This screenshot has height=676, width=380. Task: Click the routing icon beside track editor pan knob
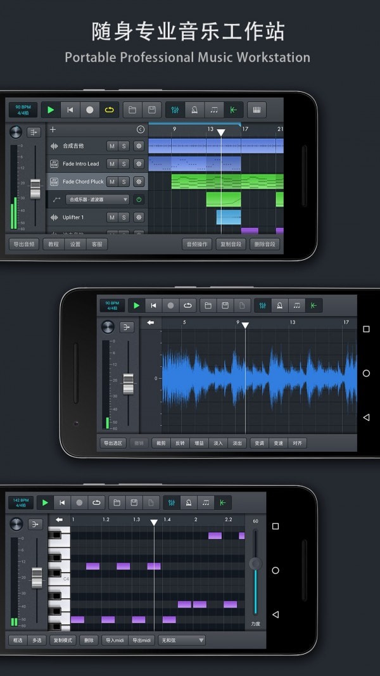click(34, 132)
